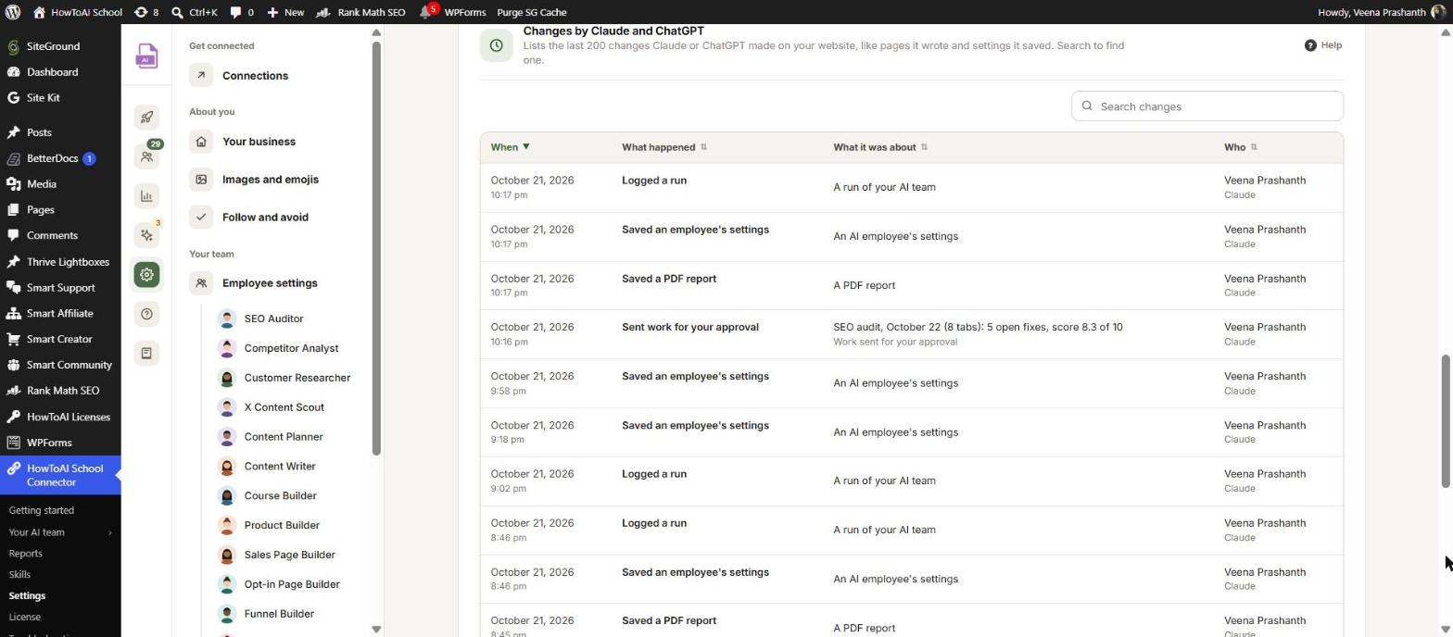Open the Follow and avoid section
The width and height of the screenshot is (1453, 637).
click(x=265, y=218)
